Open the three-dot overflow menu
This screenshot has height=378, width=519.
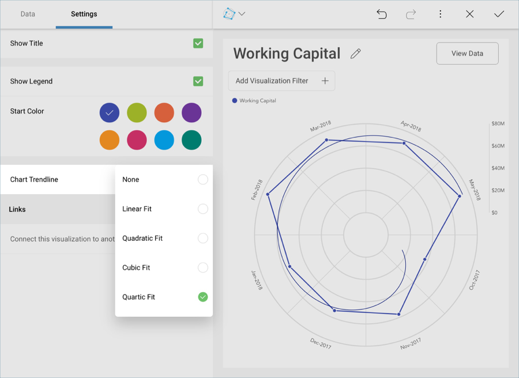[x=441, y=14]
